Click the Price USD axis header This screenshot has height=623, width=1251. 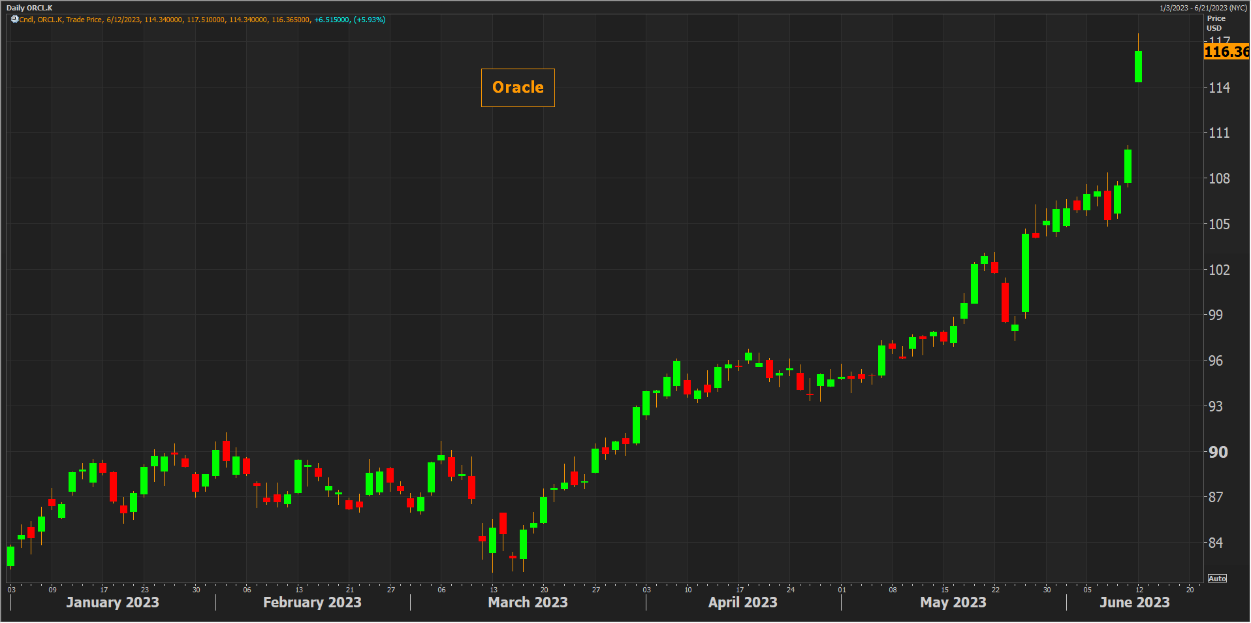point(1215,23)
